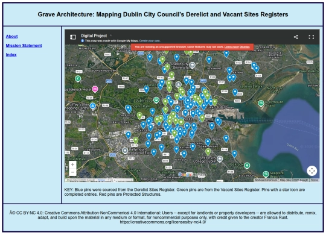Open the About page link
Screen dimensions: 326x244
click(11, 37)
